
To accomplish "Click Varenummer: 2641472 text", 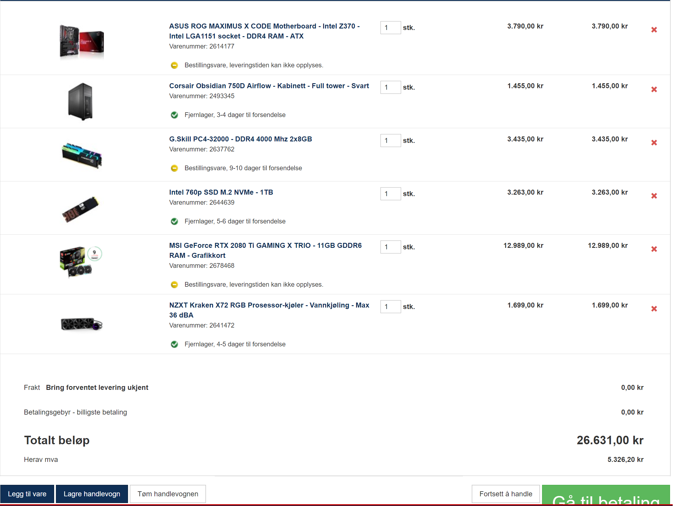I will (x=202, y=325).
